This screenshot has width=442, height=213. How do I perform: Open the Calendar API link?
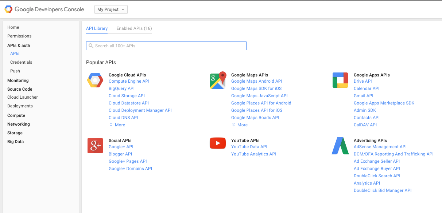[x=367, y=88]
